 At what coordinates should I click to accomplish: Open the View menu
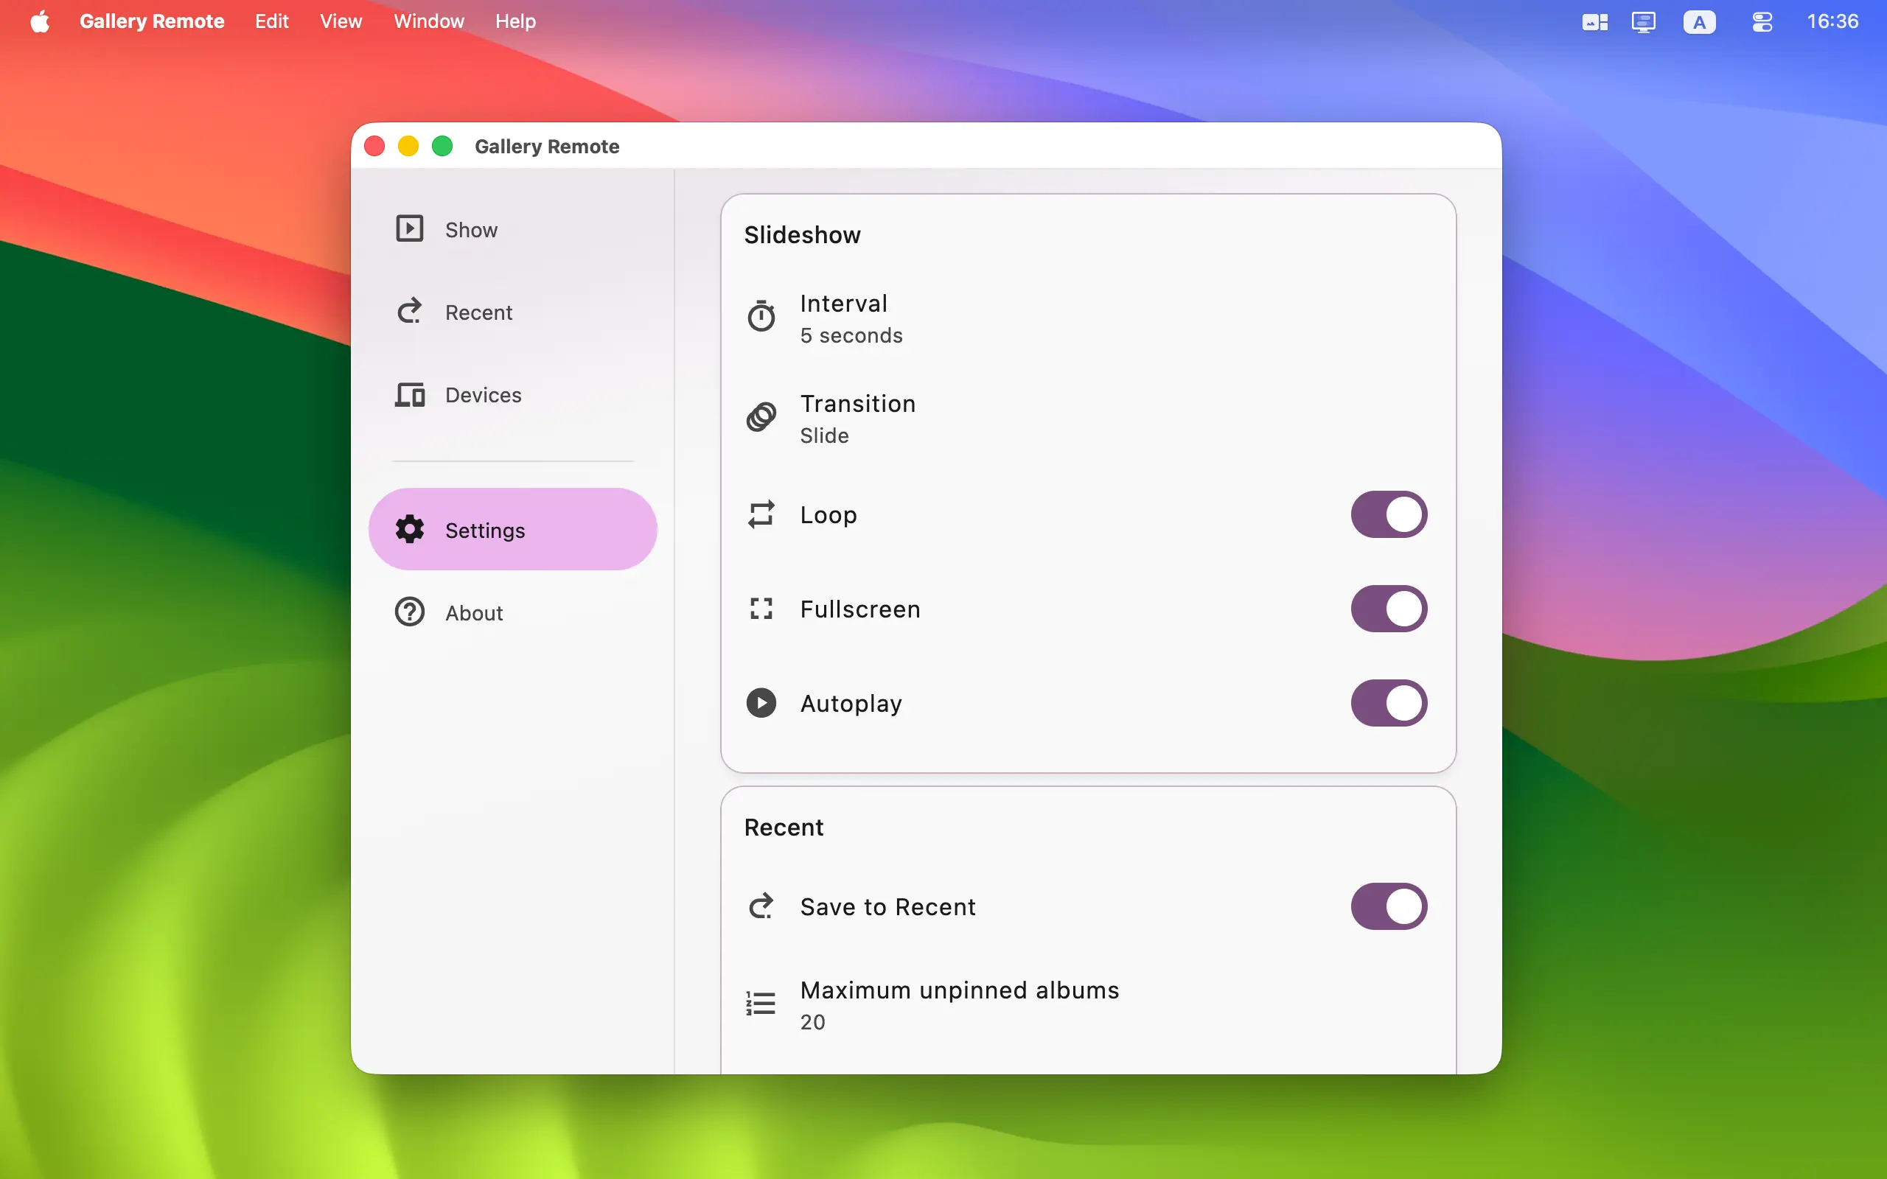click(341, 21)
